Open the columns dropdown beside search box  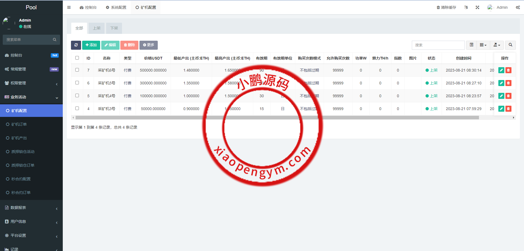pyautogui.click(x=483, y=45)
